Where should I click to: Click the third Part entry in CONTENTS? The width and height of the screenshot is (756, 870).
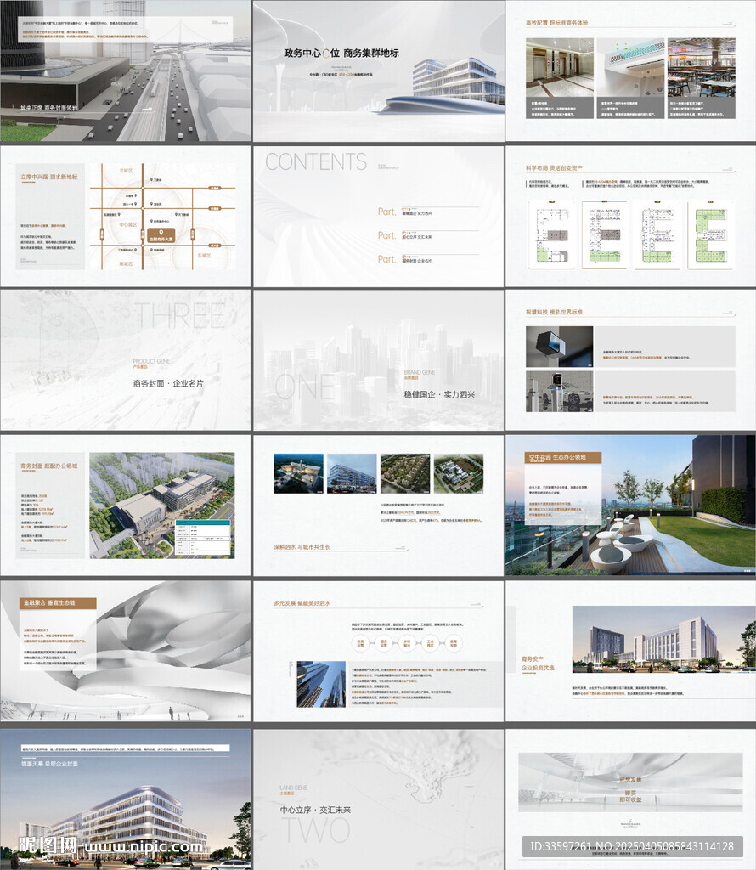tap(428, 259)
